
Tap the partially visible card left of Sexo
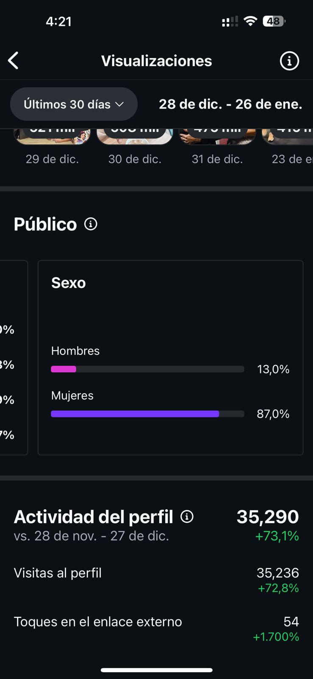coord(13,357)
